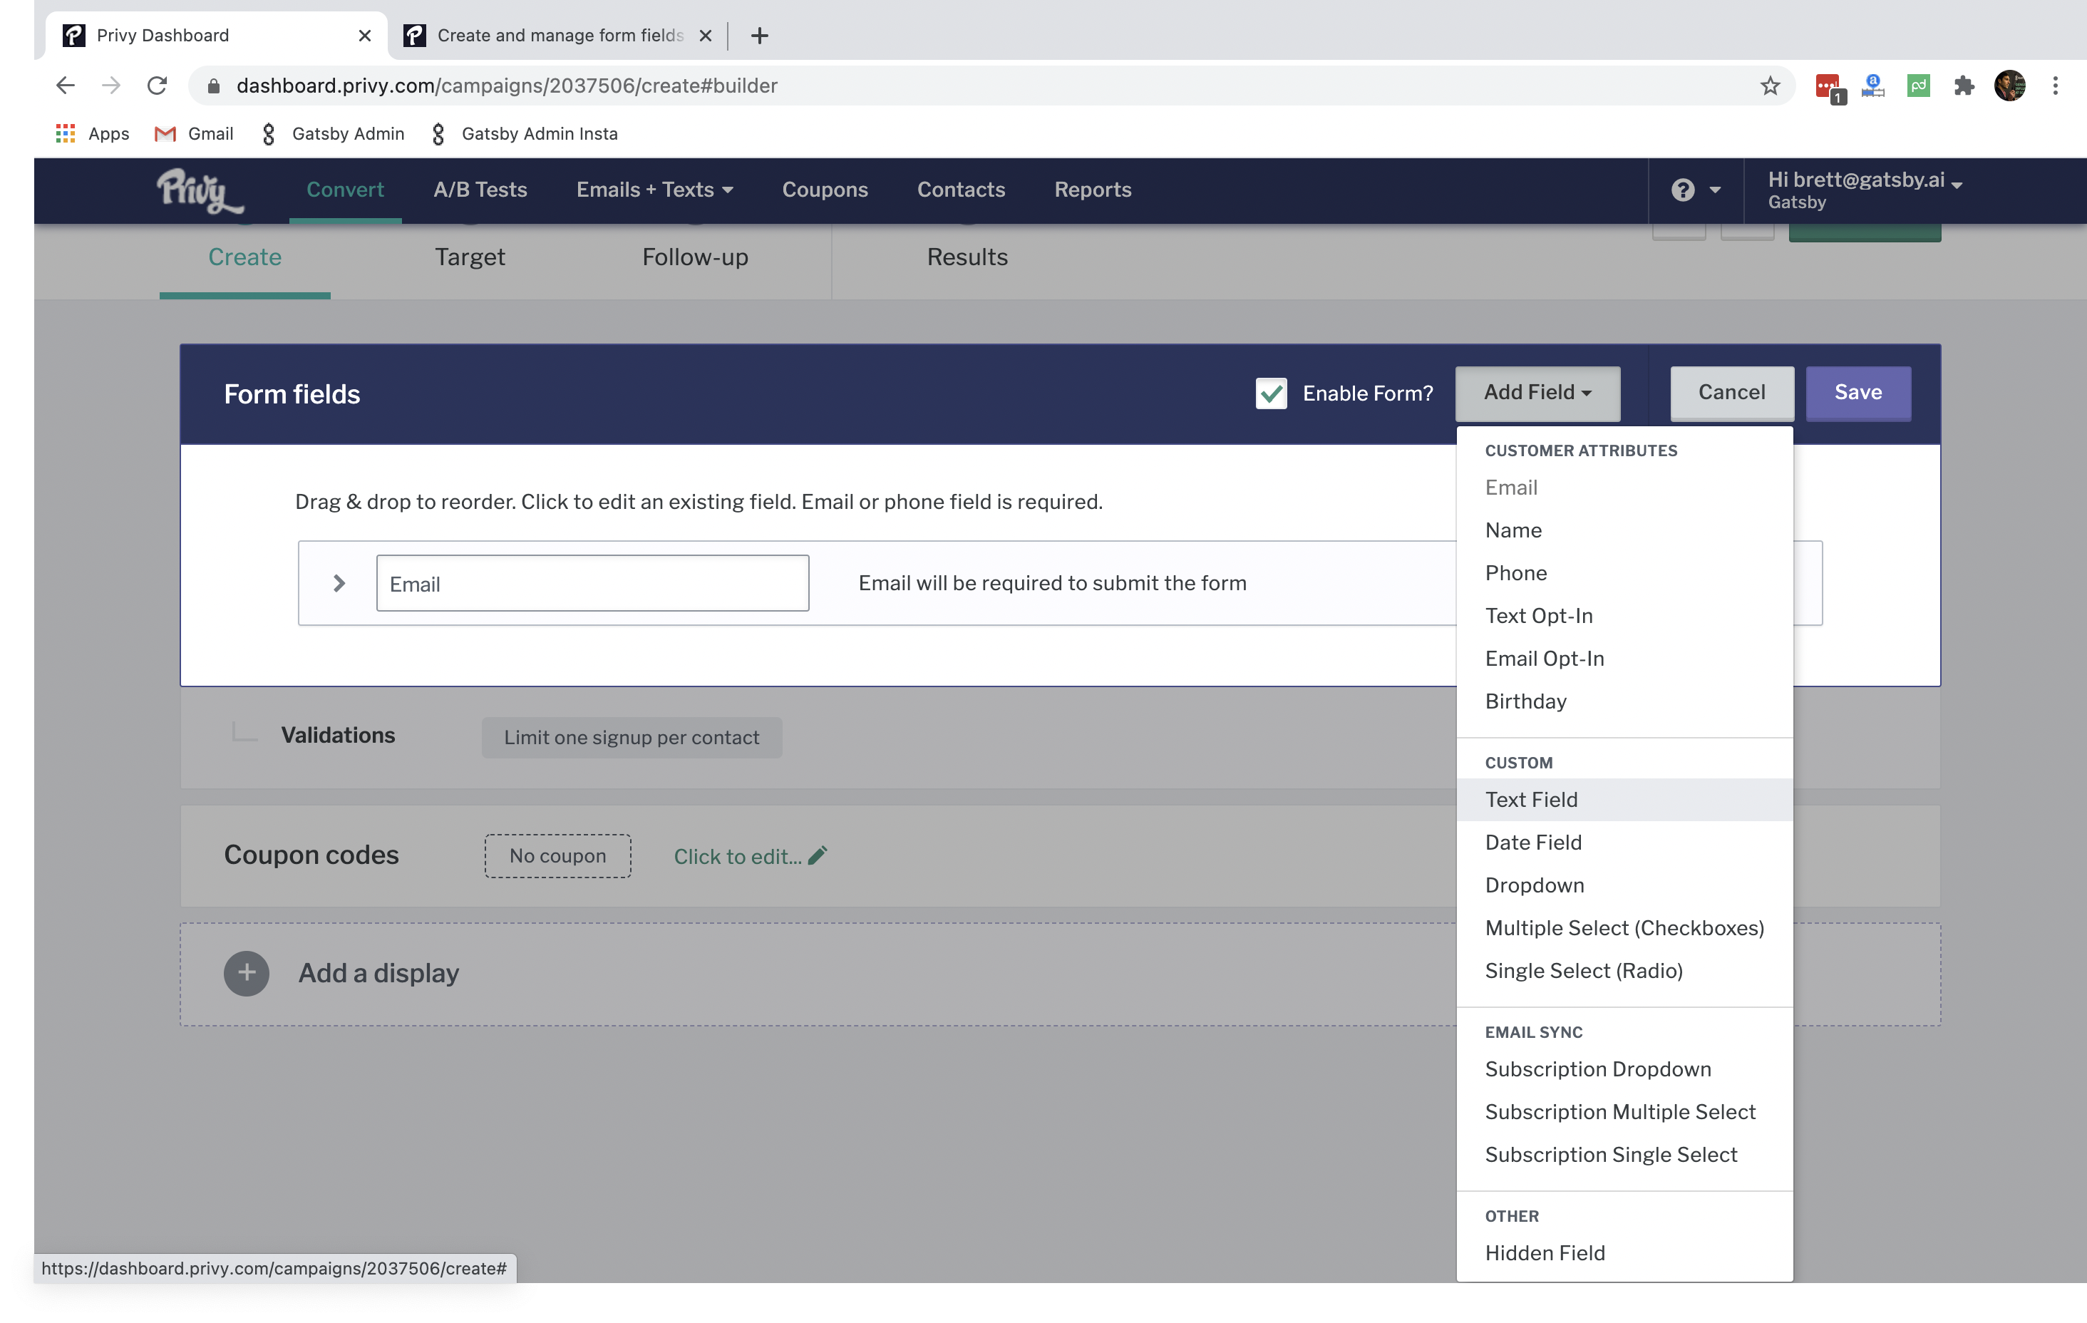Switch to the Follow-up step tab
Viewport: 2087px width, 1323px height.
click(x=695, y=257)
